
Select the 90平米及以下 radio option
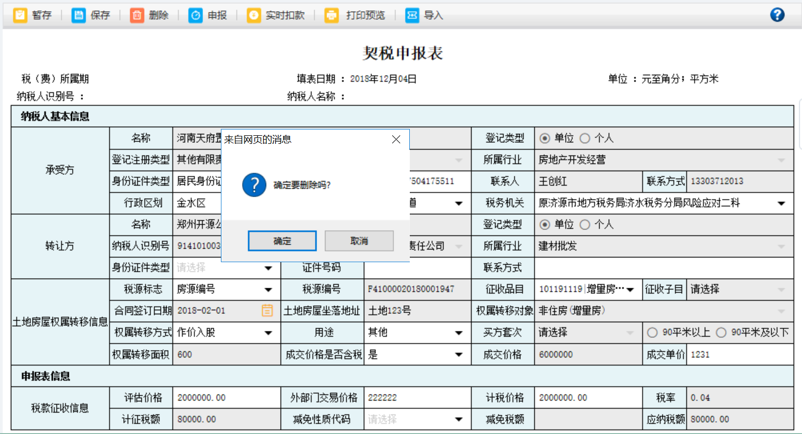[x=721, y=333]
